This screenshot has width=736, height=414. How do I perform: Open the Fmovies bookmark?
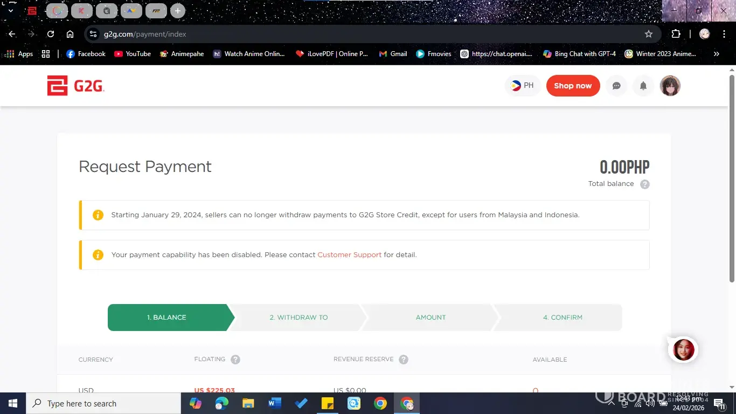[434, 54]
